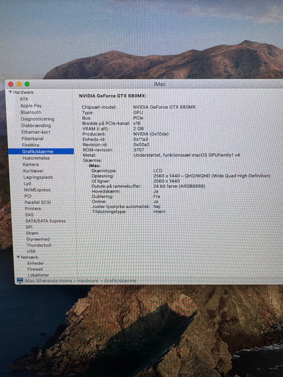Select the highlighted Grafik/skærme row
283x377 pixels.
click(x=41, y=151)
